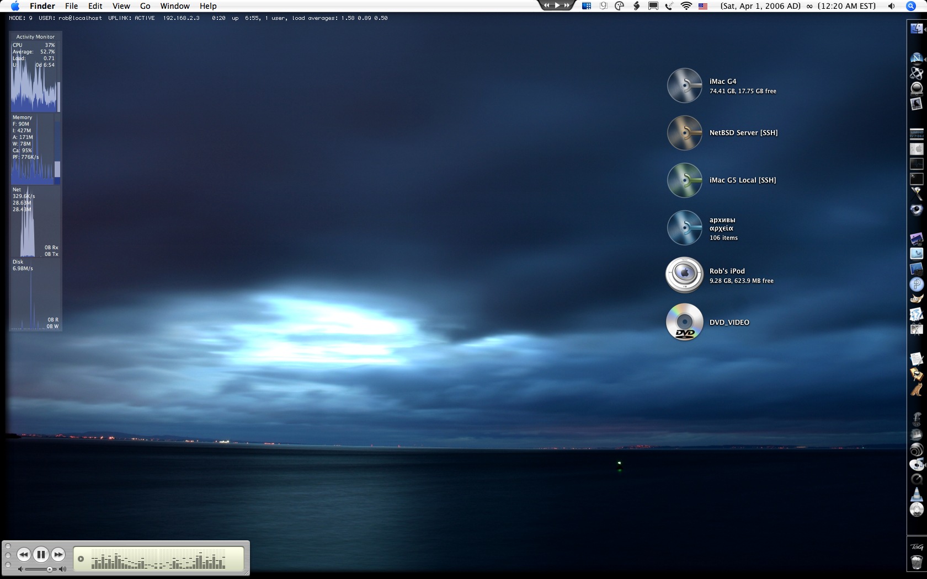
Task: Select the iMac G5 Local [SSH] volume icon
Action: pos(684,180)
